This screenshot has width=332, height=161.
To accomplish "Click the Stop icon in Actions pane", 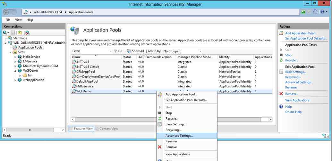I will [281, 55].
